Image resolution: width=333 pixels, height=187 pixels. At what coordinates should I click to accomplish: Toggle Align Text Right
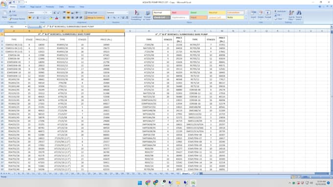click(72, 18)
